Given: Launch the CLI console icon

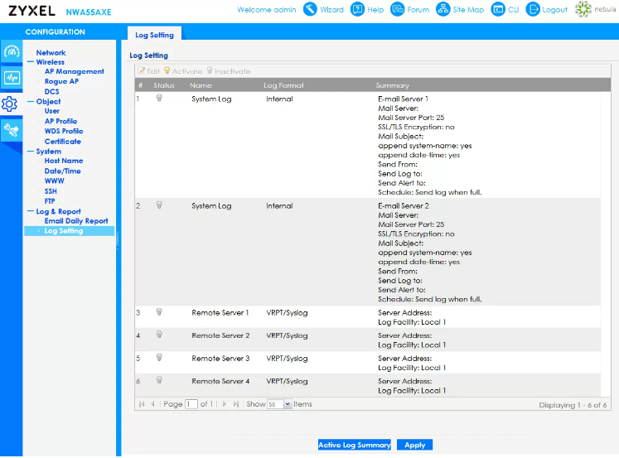Looking at the screenshot, I should point(498,9).
